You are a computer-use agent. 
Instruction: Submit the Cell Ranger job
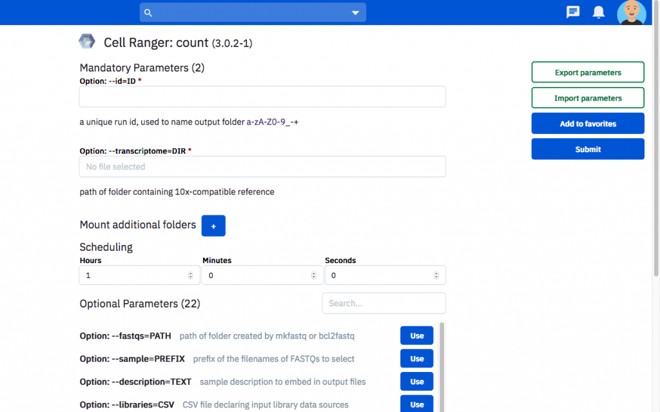point(588,149)
